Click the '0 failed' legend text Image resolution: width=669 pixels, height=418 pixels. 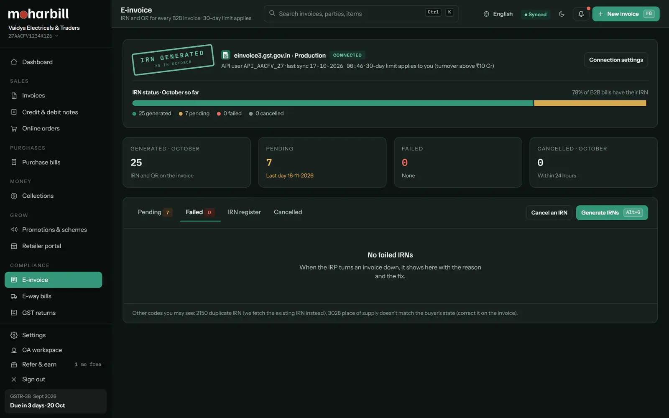tap(232, 113)
